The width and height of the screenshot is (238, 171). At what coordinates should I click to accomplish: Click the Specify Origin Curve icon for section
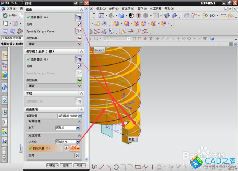pos(78,31)
